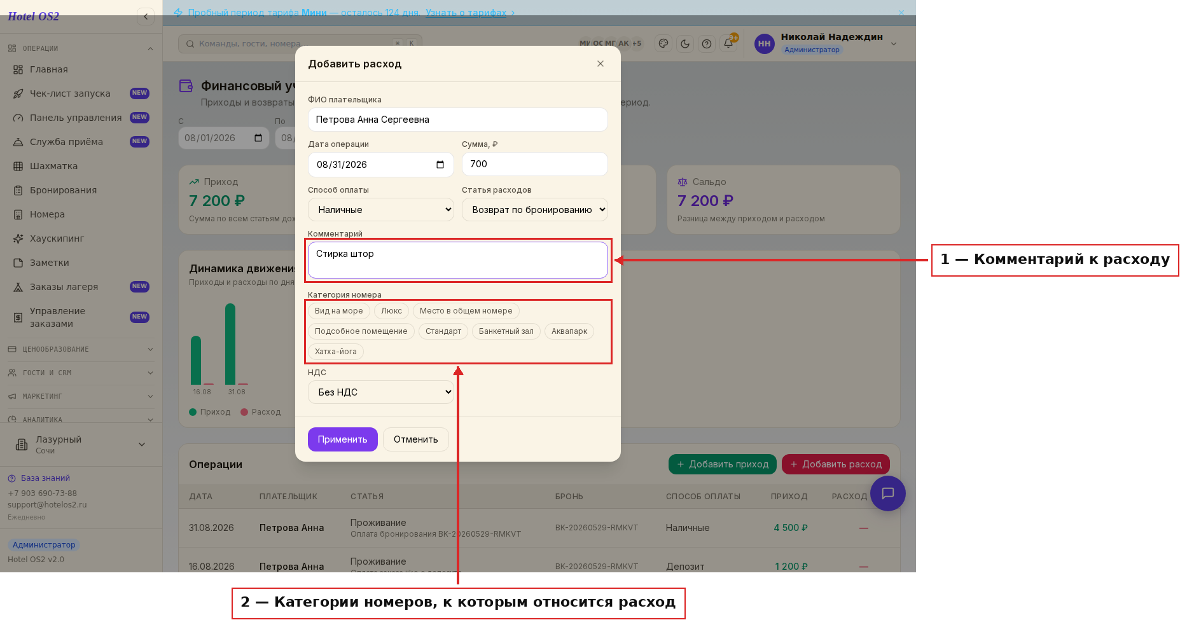This screenshot has width=1194, height=634.
Task: Click the support@hotelos2.ru email
Action: click(x=47, y=505)
